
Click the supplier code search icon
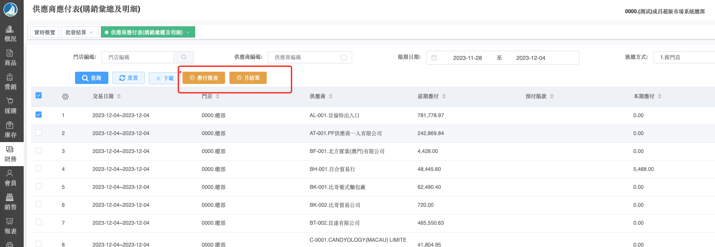pyautogui.click(x=344, y=57)
